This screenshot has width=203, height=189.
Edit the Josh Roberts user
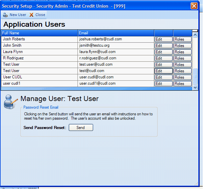[164, 39]
